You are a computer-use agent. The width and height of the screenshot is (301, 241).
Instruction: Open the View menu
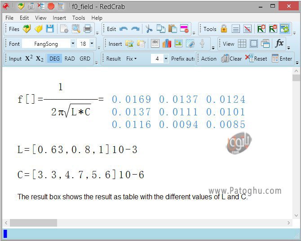click(x=41, y=18)
